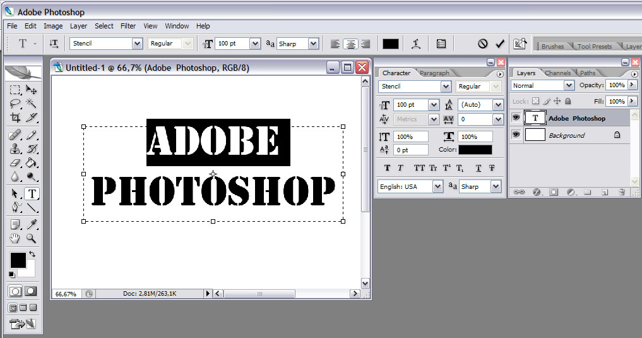
Task: Select the Healing Brush tool
Action: click(15, 135)
